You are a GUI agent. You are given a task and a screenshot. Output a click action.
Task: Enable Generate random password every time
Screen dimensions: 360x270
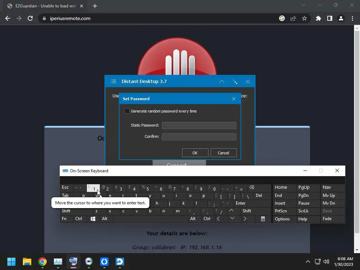click(127, 111)
